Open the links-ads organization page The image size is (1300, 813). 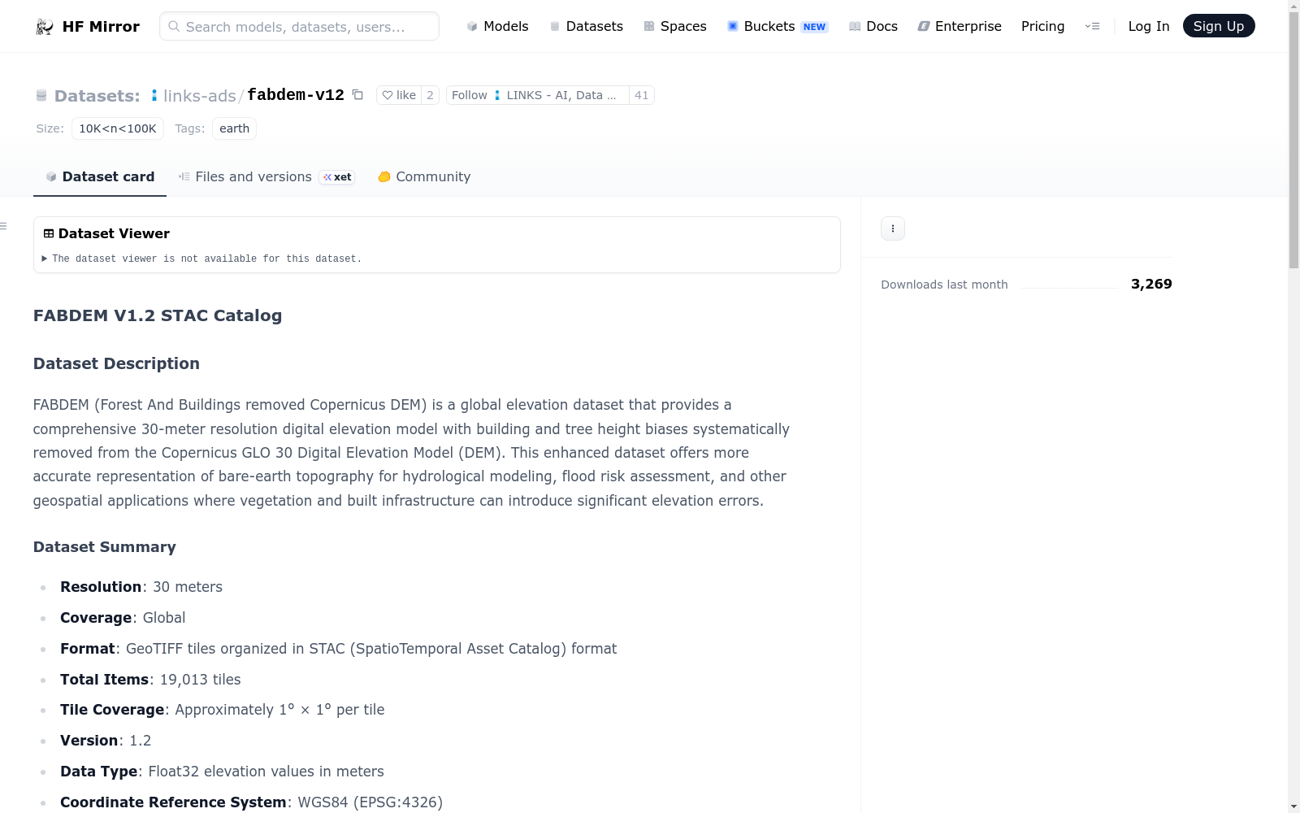coord(200,96)
